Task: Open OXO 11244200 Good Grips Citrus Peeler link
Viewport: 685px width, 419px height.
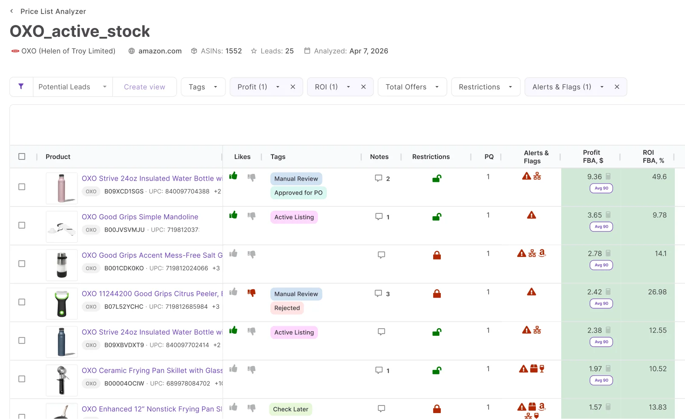Action: (x=152, y=293)
